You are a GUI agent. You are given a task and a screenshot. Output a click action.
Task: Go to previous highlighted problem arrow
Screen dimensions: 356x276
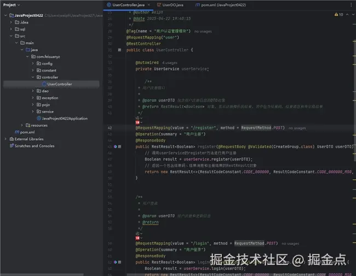[x=347, y=15]
